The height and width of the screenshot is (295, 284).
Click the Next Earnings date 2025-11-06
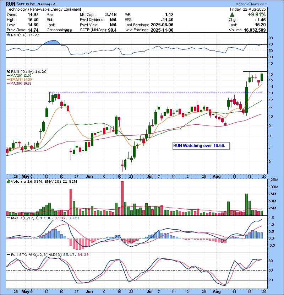pyautogui.click(x=162, y=30)
